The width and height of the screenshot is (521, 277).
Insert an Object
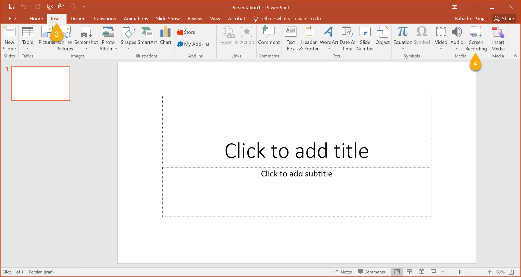tap(382, 36)
